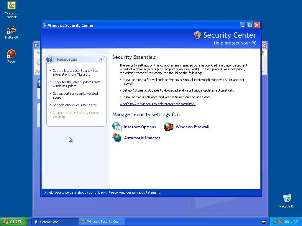
Task: Click the Start button
Action: pos(14,222)
